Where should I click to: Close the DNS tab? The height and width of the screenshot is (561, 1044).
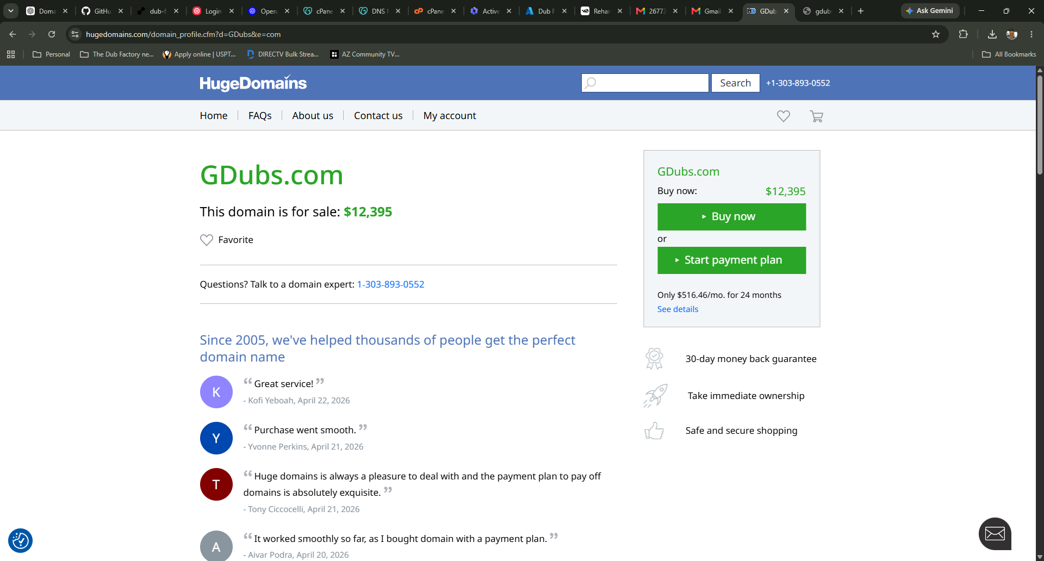(398, 11)
